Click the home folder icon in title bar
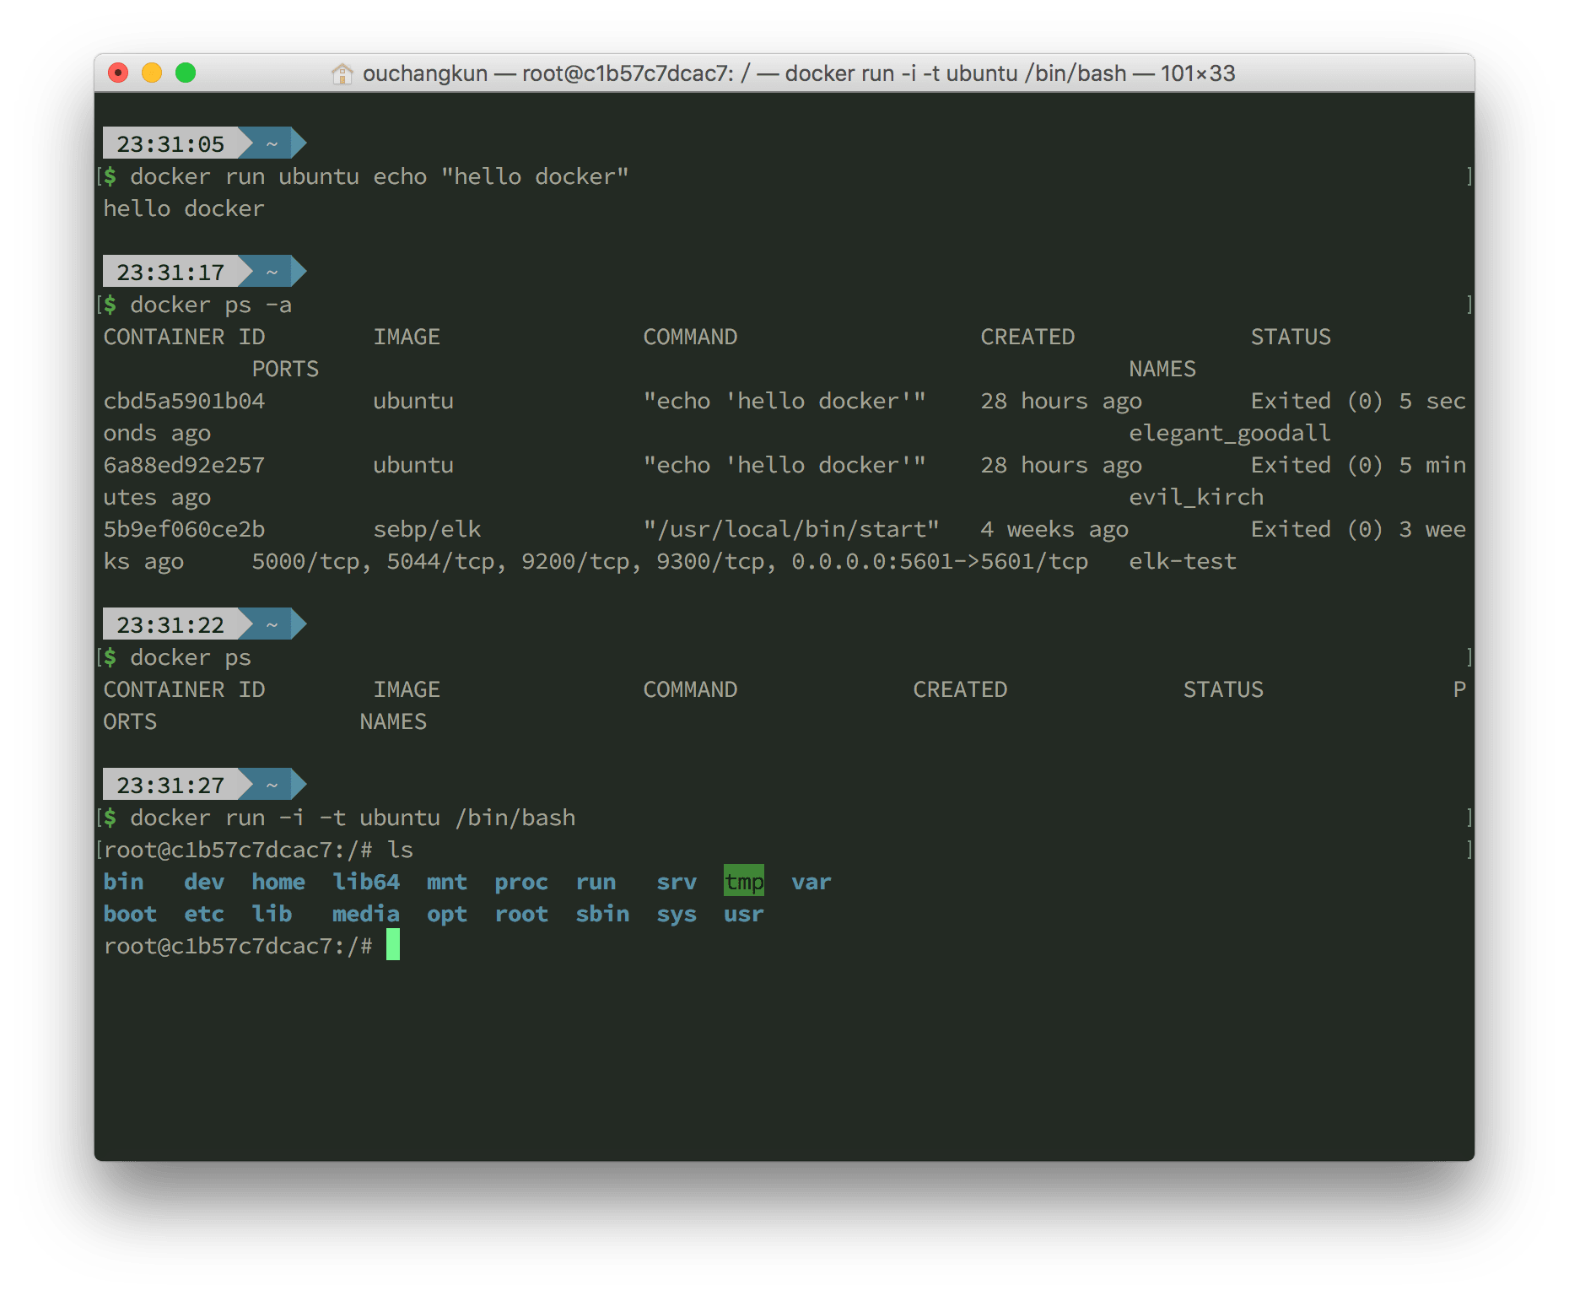Image resolution: width=1569 pixels, height=1296 pixels. pyautogui.click(x=342, y=74)
